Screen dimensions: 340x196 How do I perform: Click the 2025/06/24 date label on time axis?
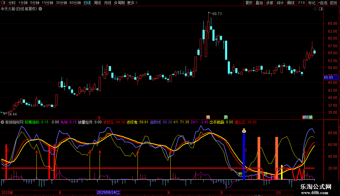[108, 192]
